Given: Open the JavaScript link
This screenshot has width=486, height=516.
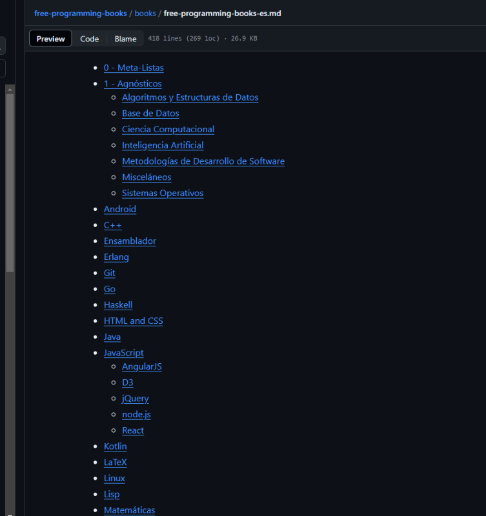Looking at the screenshot, I should tap(123, 353).
